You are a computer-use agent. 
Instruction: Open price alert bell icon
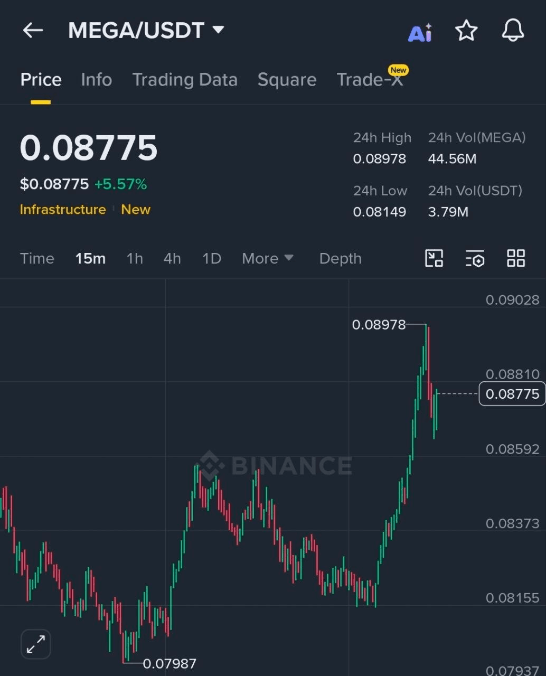[513, 31]
